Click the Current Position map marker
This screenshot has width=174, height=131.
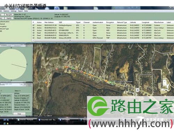[113, 83]
